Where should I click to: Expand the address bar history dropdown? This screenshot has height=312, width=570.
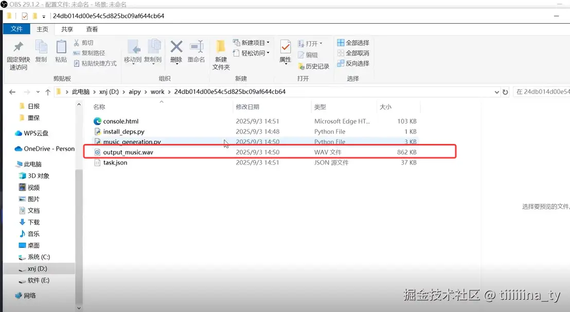point(496,92)
